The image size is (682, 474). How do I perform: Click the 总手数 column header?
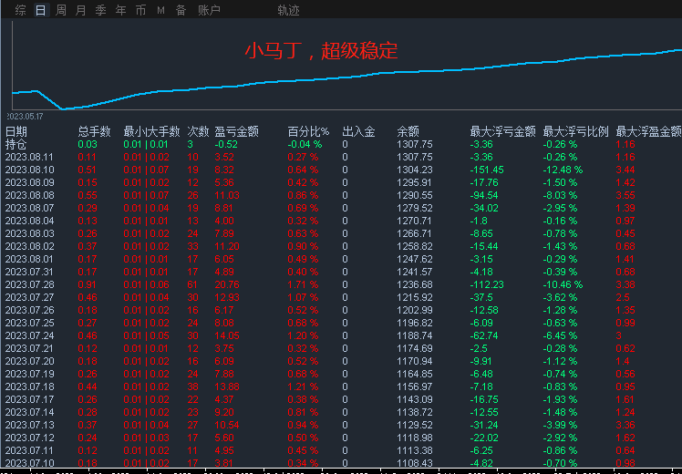tap(95, 131)
